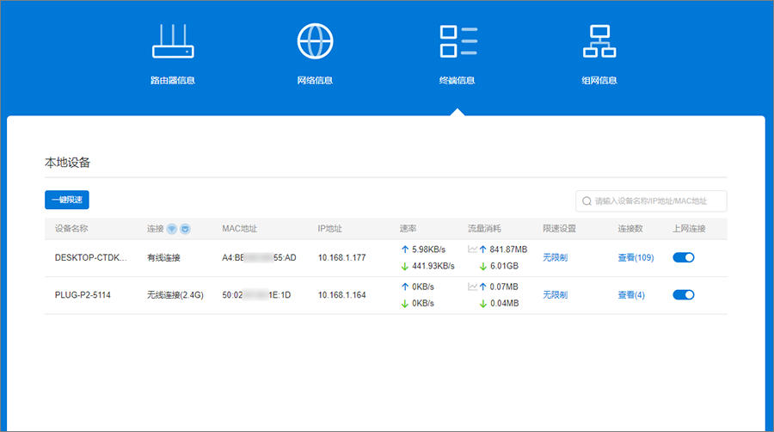Screen dimensions: 774x432
Task: Click the 限速设置 column header
Action: click(x=559, y=228)
